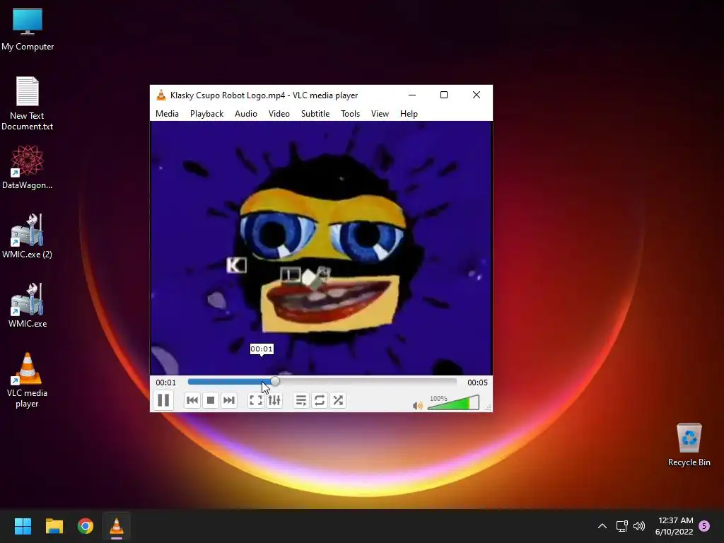Open the Playback menu
724x543 pixels.
207,114
